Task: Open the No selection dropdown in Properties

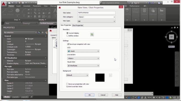Action: 20,33
